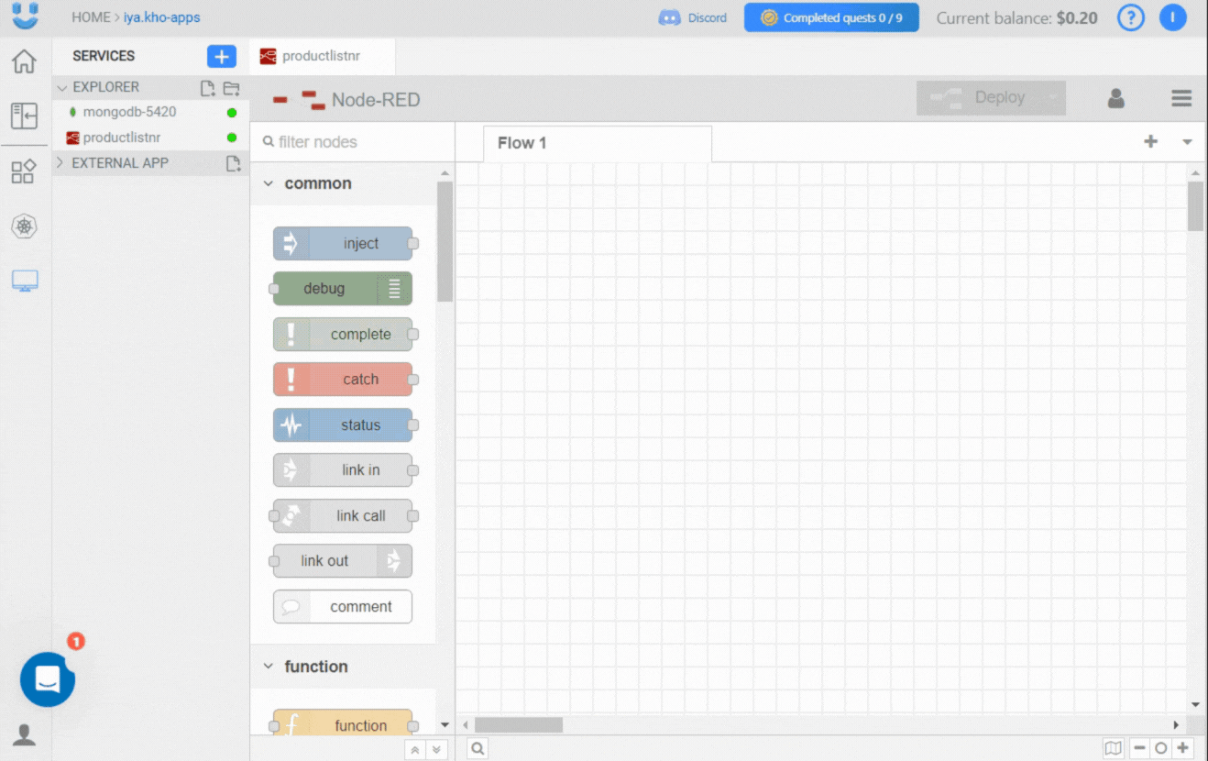Open the home icon in left sidebar
Viewport: 1208px width, 761px height.
click(24, 61)
